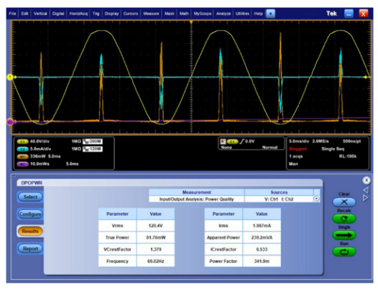Click the sources cell V: Ch1 I: Ch2
378x289 pixels.
coord(279,199)
